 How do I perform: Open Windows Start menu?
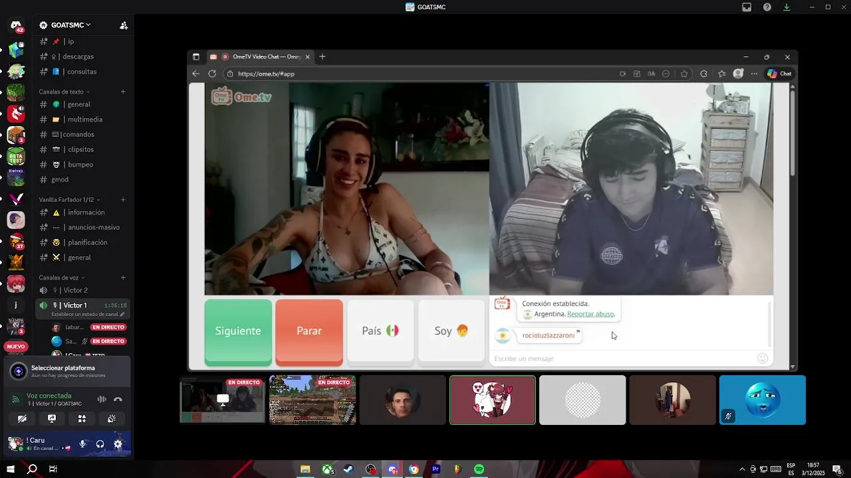pyautogui.click(x=11, y=469)
